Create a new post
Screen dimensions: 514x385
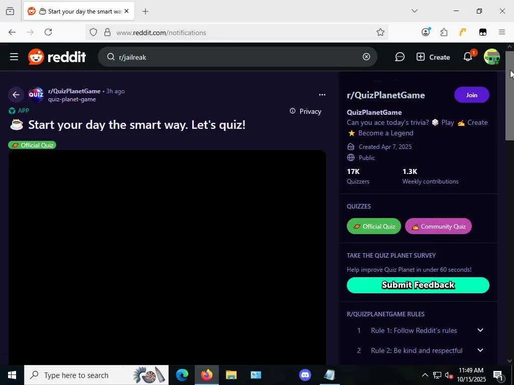pyautogui.click(x=433, y=57)
